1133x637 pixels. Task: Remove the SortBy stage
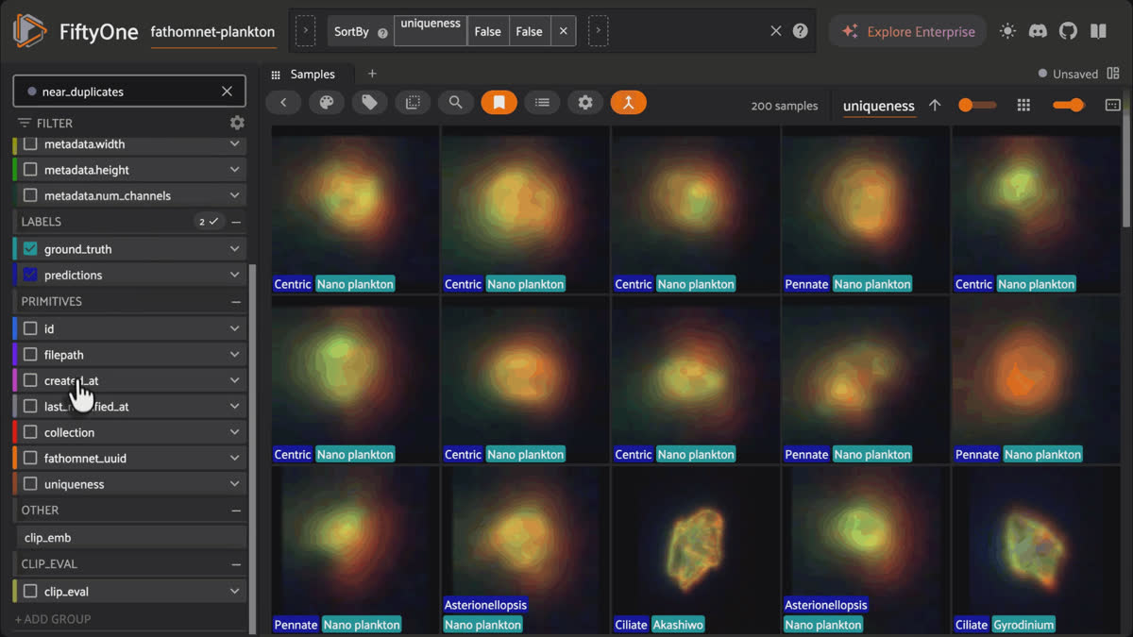tap(564, 31)
